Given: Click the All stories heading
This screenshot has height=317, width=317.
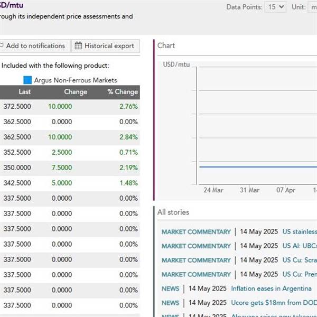Looking at the screenshot, I should [173, 212].
